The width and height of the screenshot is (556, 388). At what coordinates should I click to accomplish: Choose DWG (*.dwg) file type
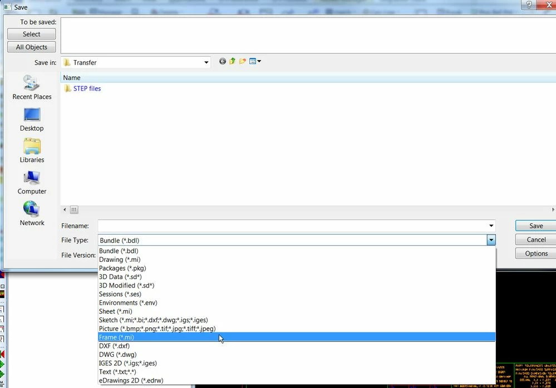pyautogui.click(x=297, y=354)
